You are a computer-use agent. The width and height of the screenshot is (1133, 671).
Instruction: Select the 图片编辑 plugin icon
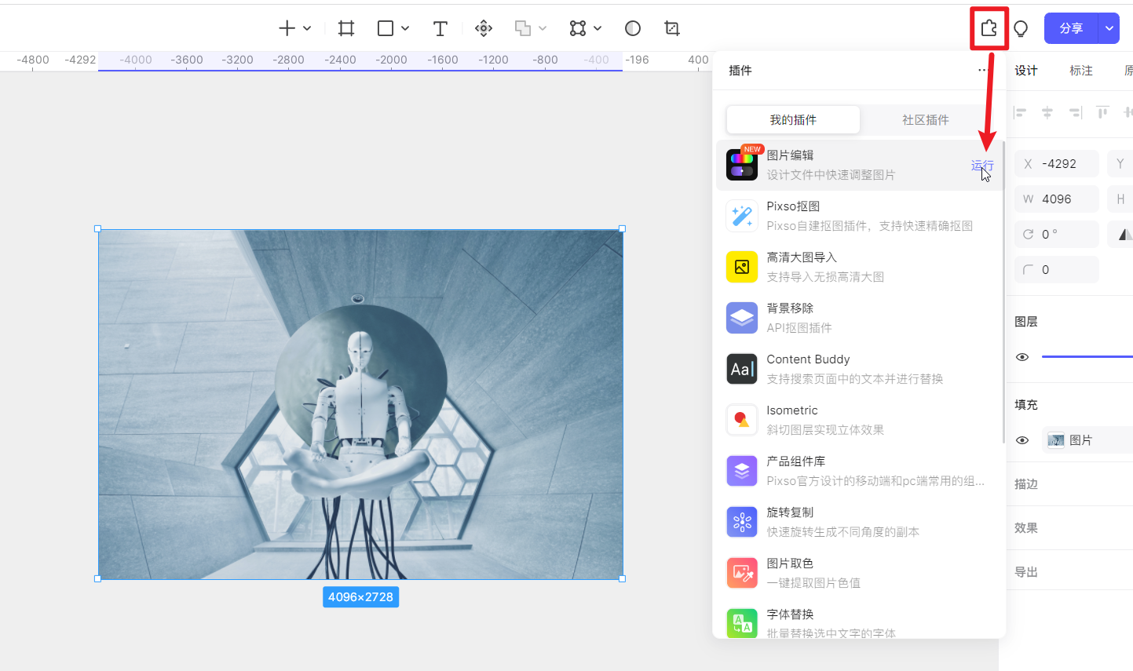coord(742,165)
